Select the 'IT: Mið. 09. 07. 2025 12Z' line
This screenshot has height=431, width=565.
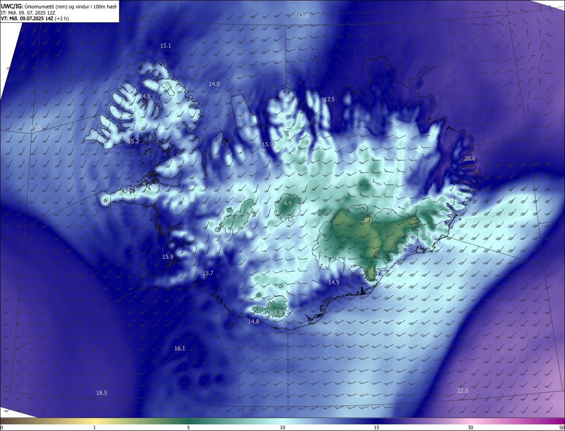tap(28, 12)
